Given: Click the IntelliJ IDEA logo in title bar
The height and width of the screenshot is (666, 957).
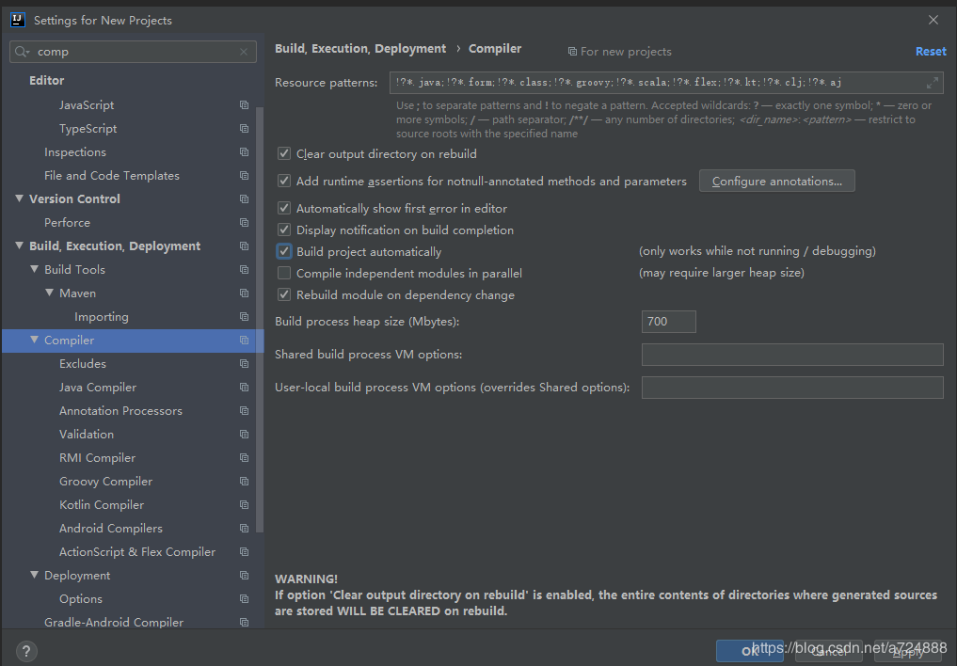Looking at the screenshot, I should pyautogui.click(x=18, y=20).
